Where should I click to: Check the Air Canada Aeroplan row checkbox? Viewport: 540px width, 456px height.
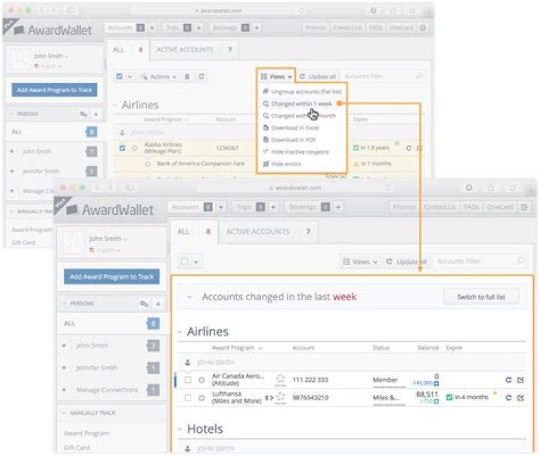[187, 380]
